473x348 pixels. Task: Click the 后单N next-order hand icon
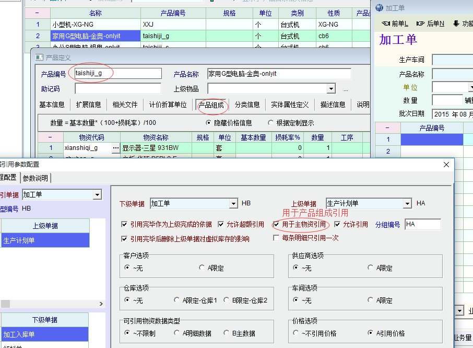[x=421, y=24]
